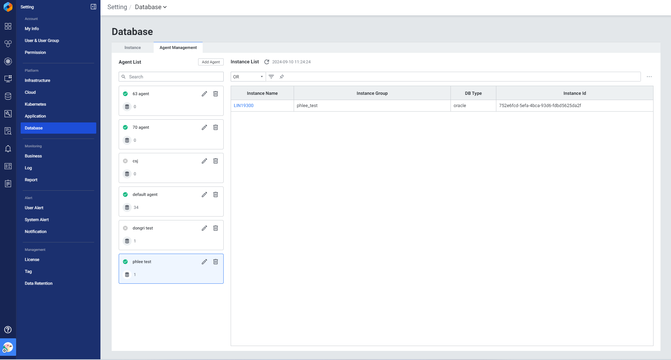Collapse the Setting sidebar panel
The height and width of the screenshot is (360, 671).
click(93, 7)
